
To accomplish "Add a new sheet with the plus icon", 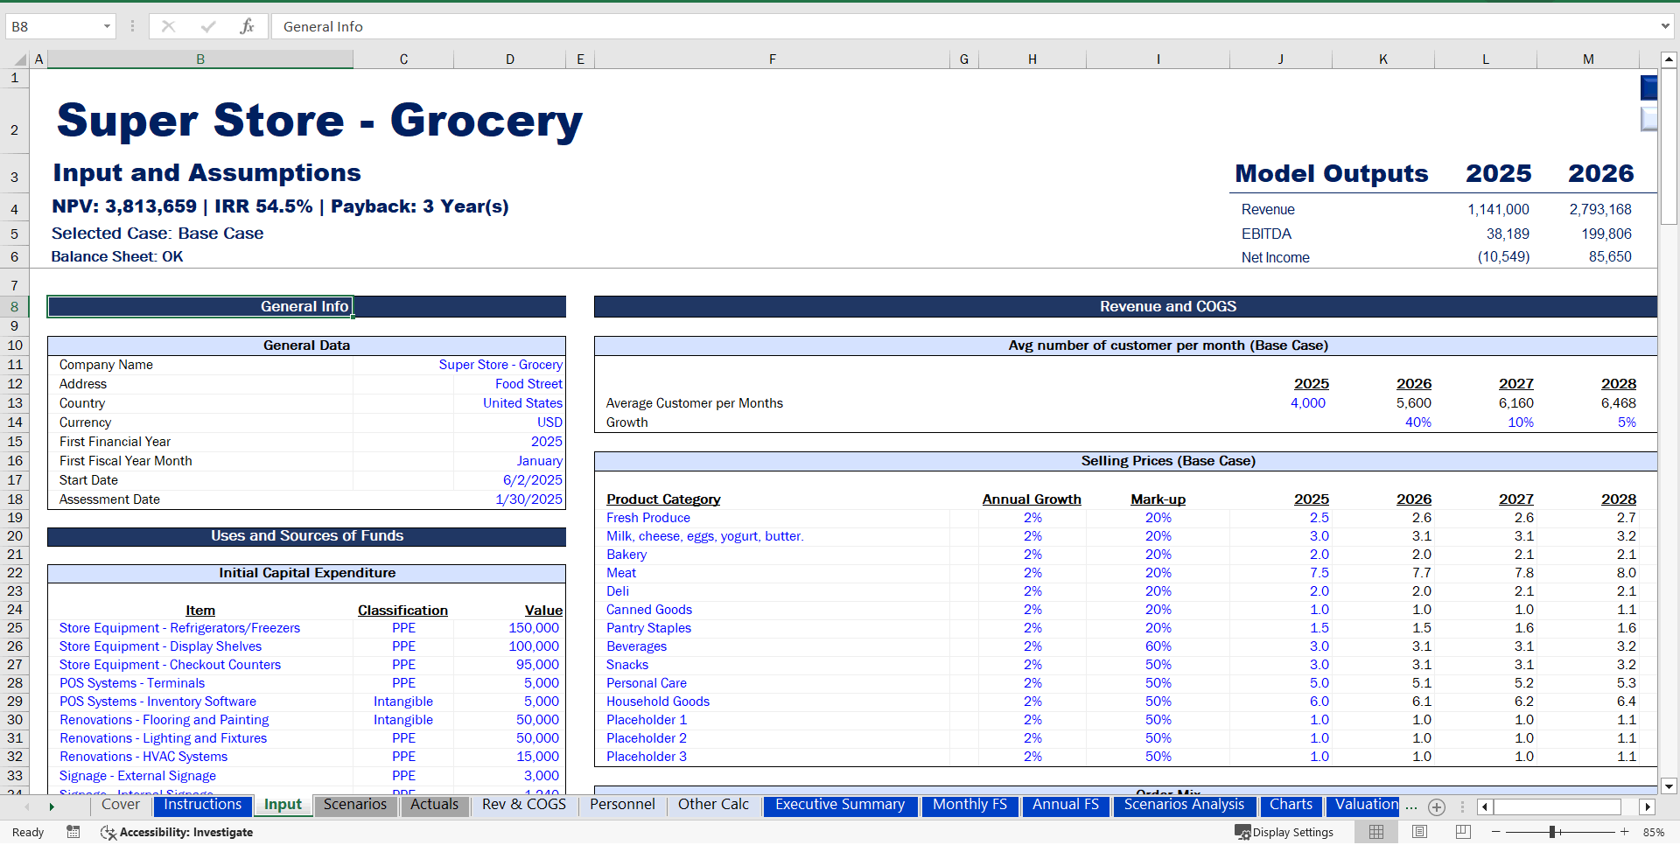I will pyautogui.click(x=1437, y=807).
